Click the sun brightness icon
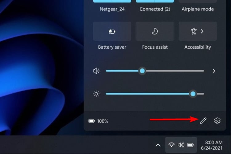 (96, 94)
